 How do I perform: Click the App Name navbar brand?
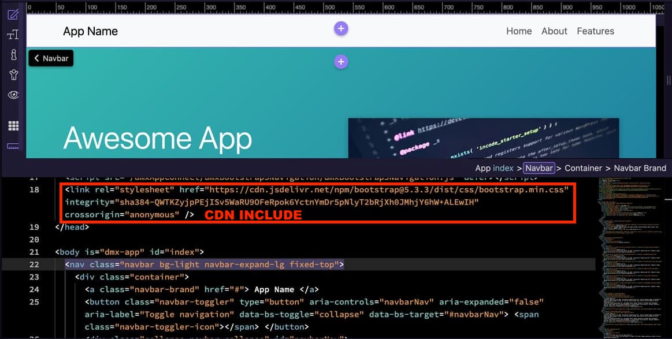click(91, 31)
